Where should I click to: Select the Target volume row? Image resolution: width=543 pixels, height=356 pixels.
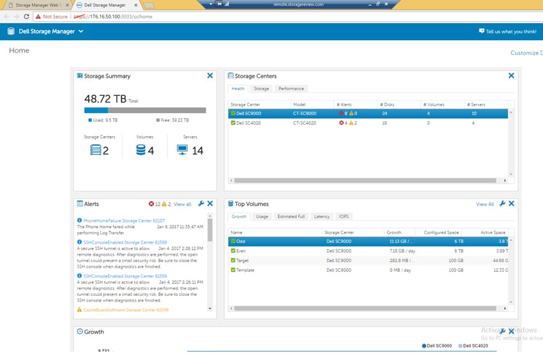point(368,260)
